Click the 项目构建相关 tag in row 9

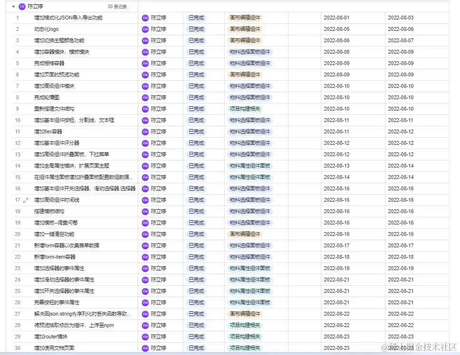click(245, 109)
